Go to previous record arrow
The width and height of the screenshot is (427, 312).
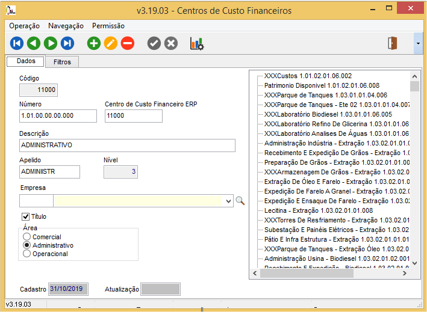tap(34, 43)
